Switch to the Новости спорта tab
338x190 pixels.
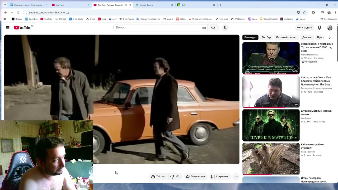point(29,5)
